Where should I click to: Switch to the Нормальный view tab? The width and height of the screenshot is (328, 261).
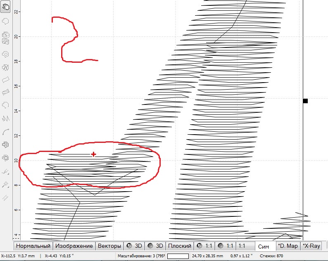tap(33, 246)
